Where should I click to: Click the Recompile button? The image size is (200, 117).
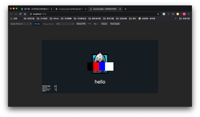click(x=115, y=24)
